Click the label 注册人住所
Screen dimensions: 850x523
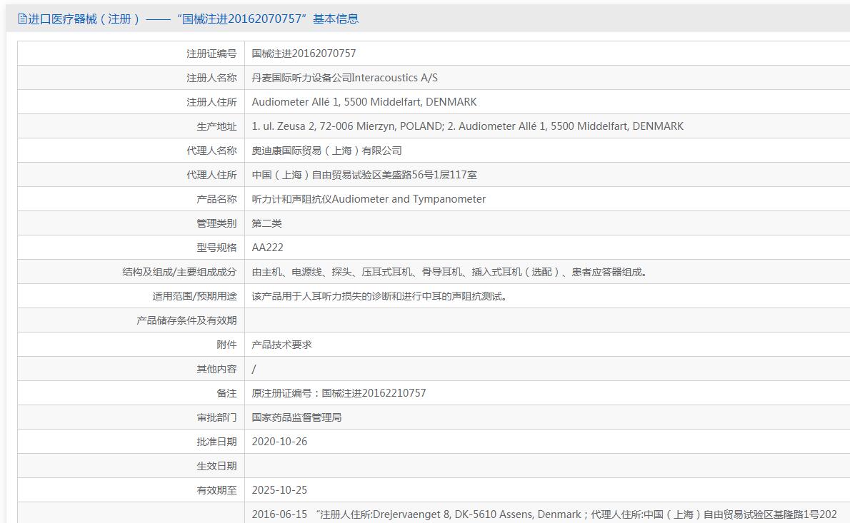[211, 102]
